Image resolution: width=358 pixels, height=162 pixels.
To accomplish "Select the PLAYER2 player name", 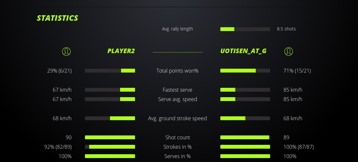I will 121,51.
